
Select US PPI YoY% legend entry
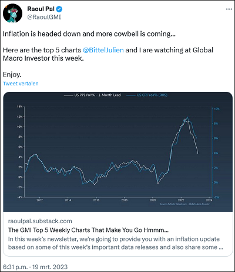click(x=98, y=95)
